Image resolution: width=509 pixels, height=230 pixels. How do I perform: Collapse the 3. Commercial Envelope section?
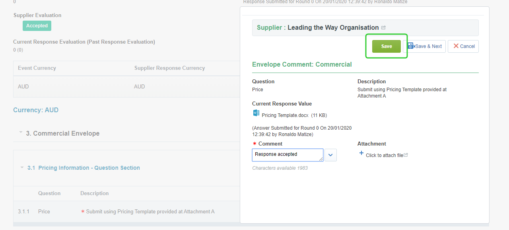pyautogui.click(x=21, y=133)
